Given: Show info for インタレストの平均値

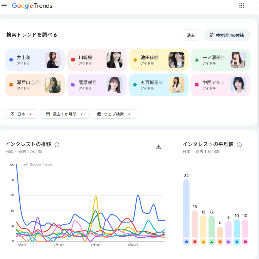Looking at the screenshot, I should point(239,145).
